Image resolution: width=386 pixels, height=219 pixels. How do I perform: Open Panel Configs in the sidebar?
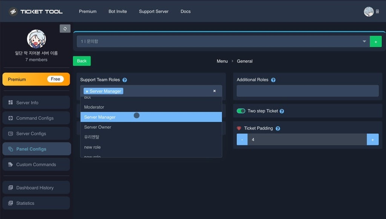tap(37, 149)
